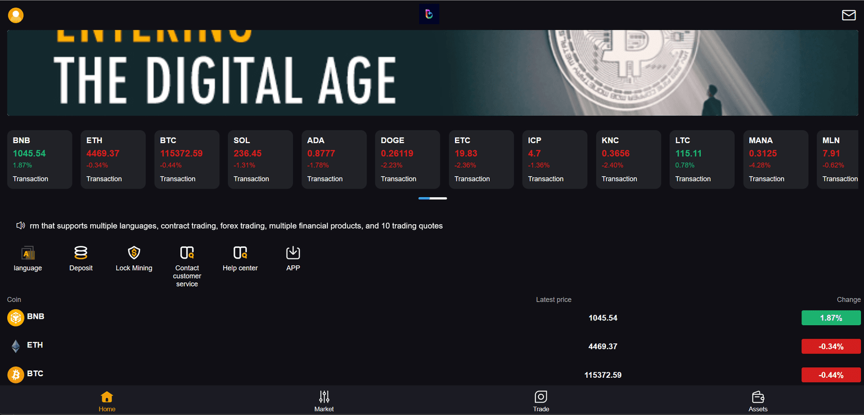Switch to the Assets tab
The width and height of the screenshot is (864, 415).
tap(758, 401)
